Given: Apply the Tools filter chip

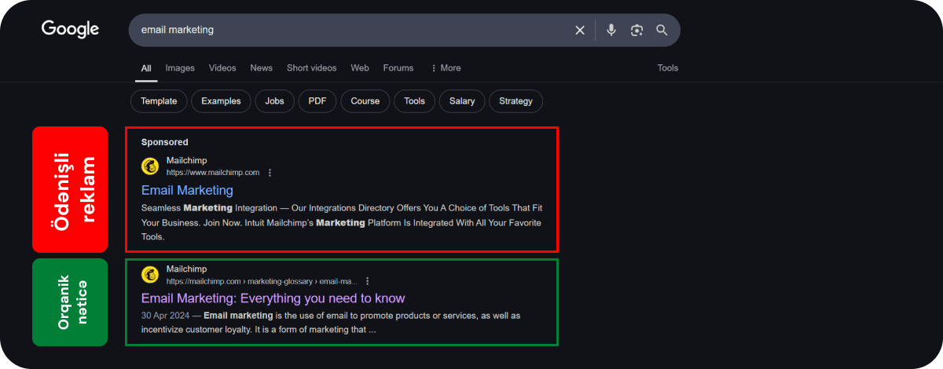Looking at the screenshot, I should tap(414, 101).
